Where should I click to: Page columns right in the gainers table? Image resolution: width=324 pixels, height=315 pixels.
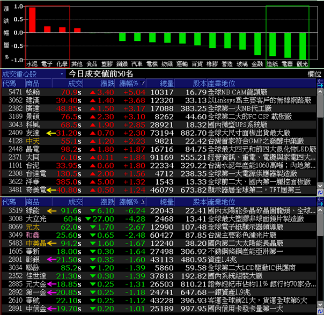pyautogui.click(x=320, y=85)
